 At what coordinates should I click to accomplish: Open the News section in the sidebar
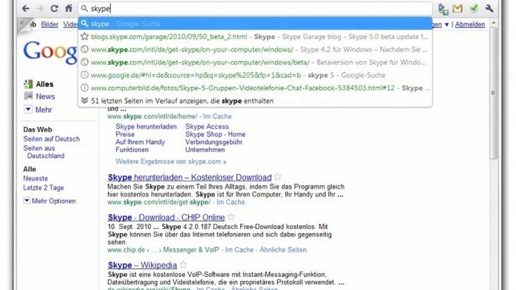(45, 97)
